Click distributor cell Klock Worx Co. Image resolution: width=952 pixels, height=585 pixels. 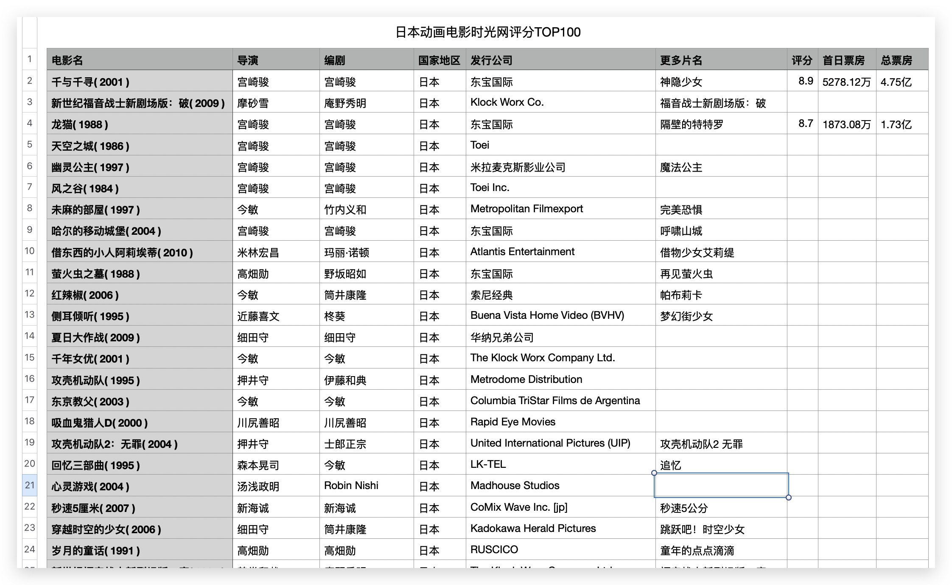(x=560, y=102)
